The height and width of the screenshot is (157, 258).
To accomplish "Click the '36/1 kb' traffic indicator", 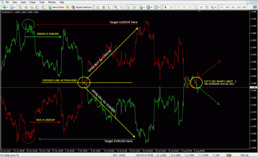I will click(x=244, y=155).
